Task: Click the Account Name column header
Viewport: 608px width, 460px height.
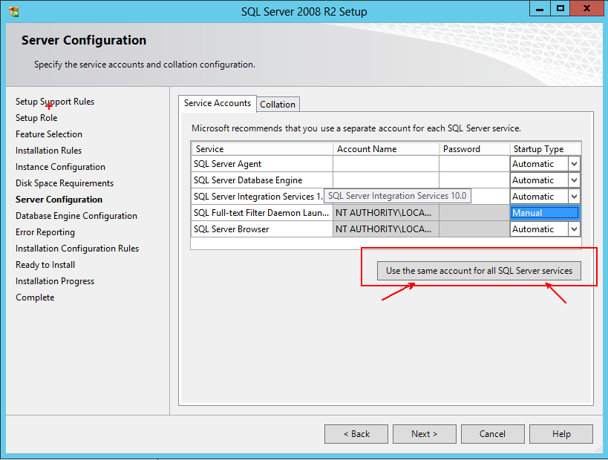Action: point(386,149)
